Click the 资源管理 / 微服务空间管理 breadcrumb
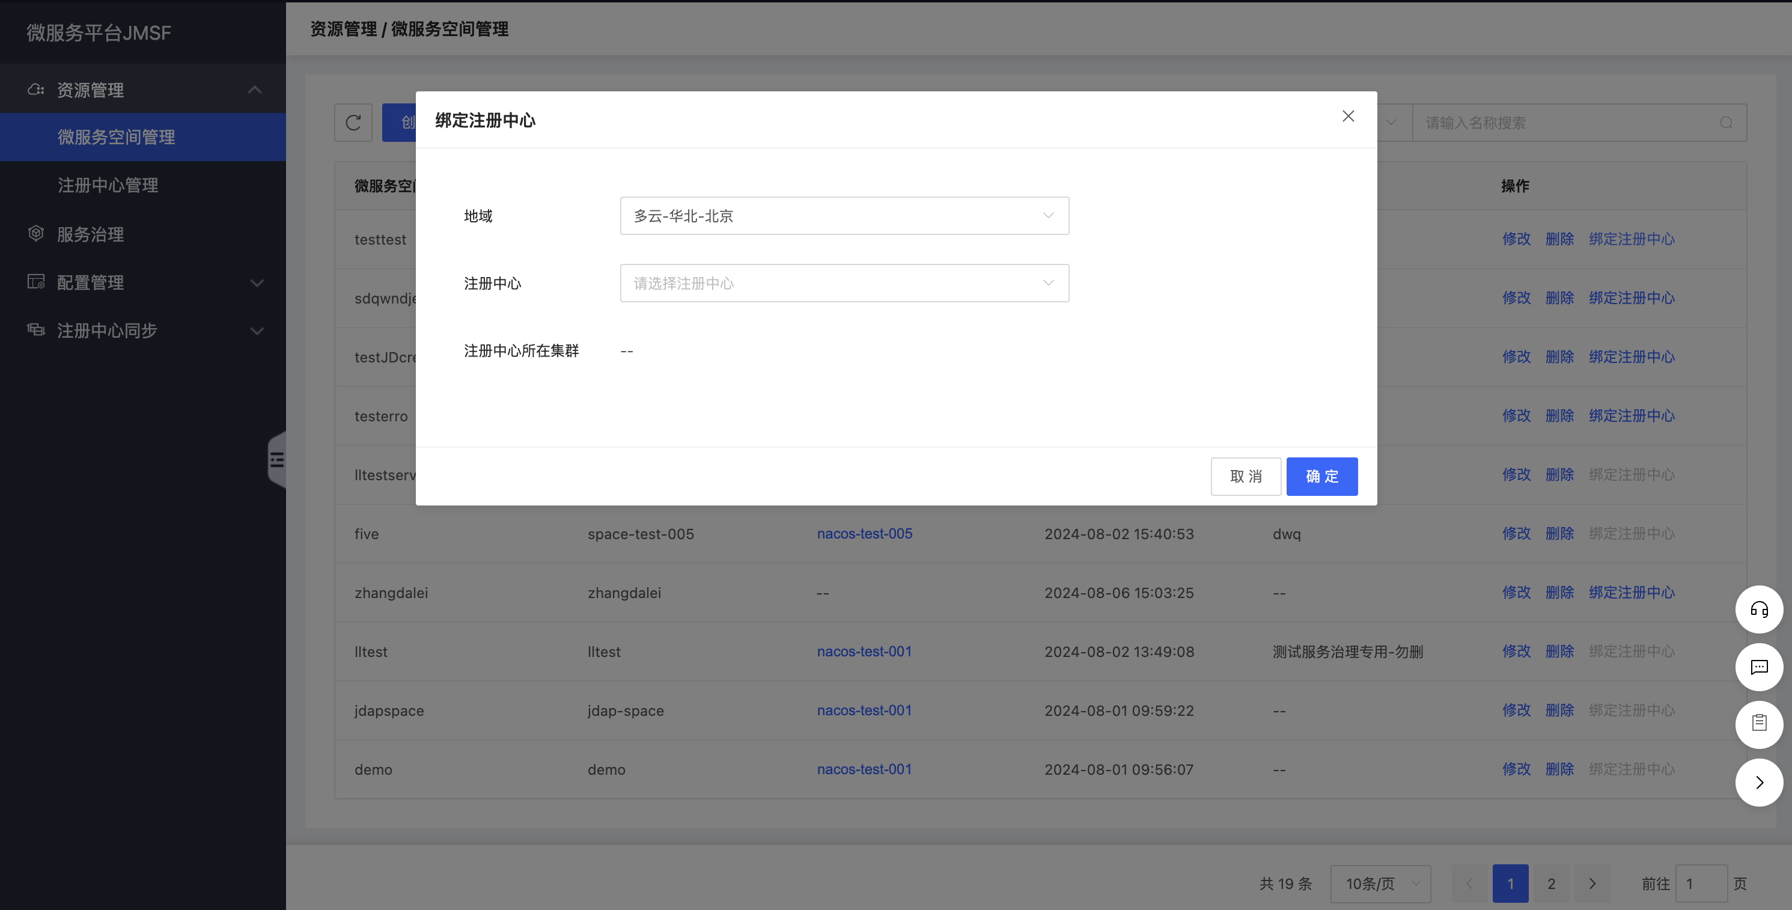Viewport: 1792px width, 910px height. [x=409, y=29]
